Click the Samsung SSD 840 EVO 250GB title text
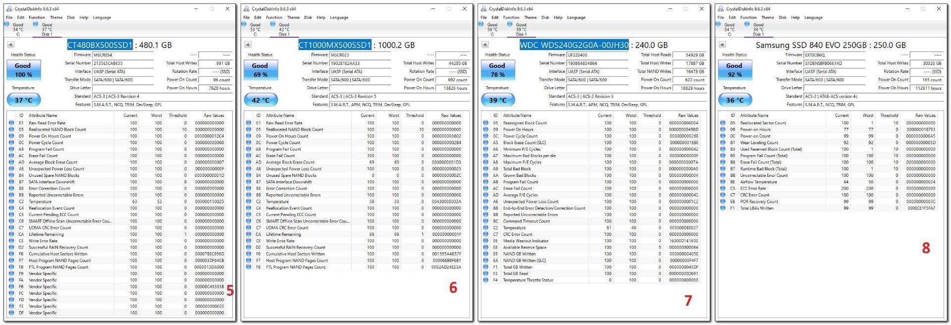951x325 pixels. coord(831,45)
